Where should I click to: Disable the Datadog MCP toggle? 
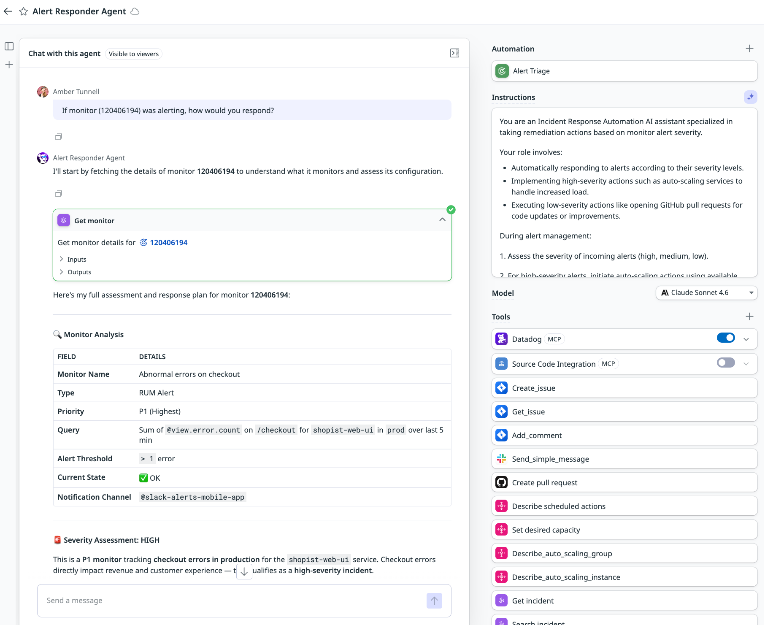(726, 338)
